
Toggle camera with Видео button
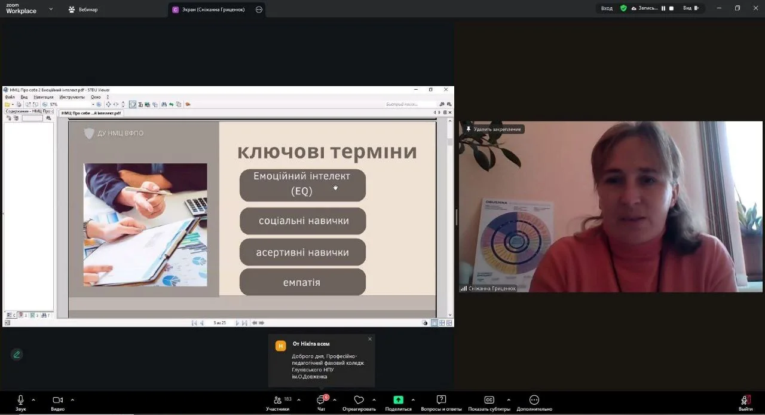57,400
